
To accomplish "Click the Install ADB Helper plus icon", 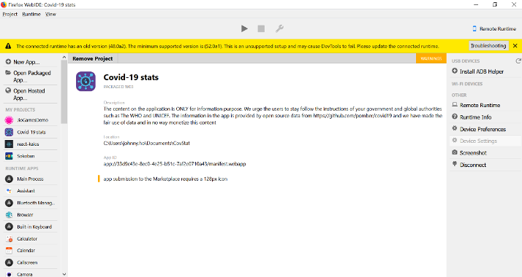I will (x=455, y=71).
